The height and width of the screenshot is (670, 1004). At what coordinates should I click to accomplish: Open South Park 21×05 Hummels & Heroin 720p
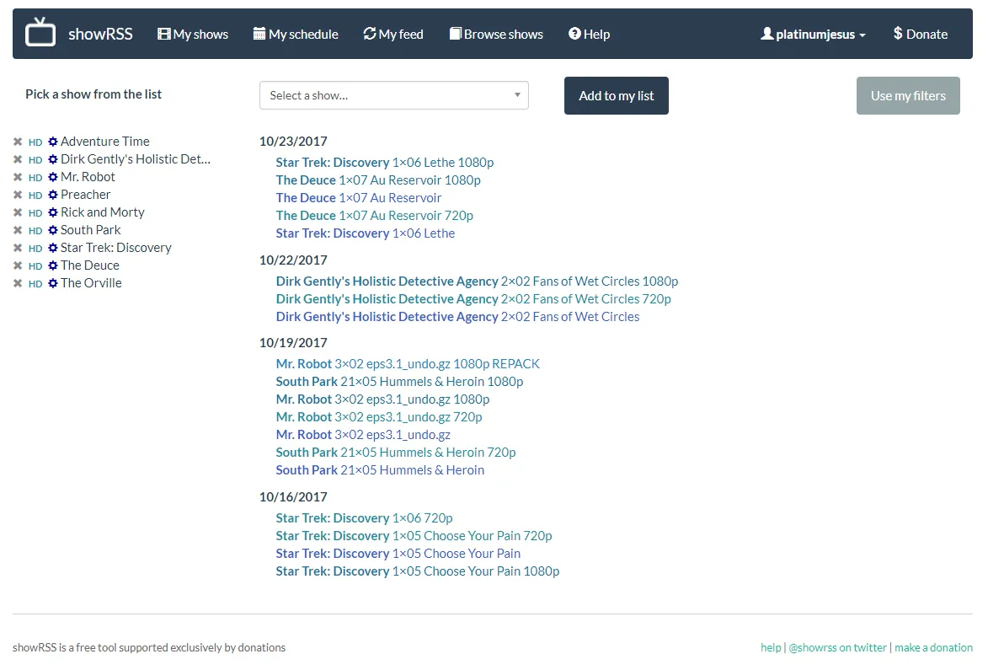[x=396, y=453]
